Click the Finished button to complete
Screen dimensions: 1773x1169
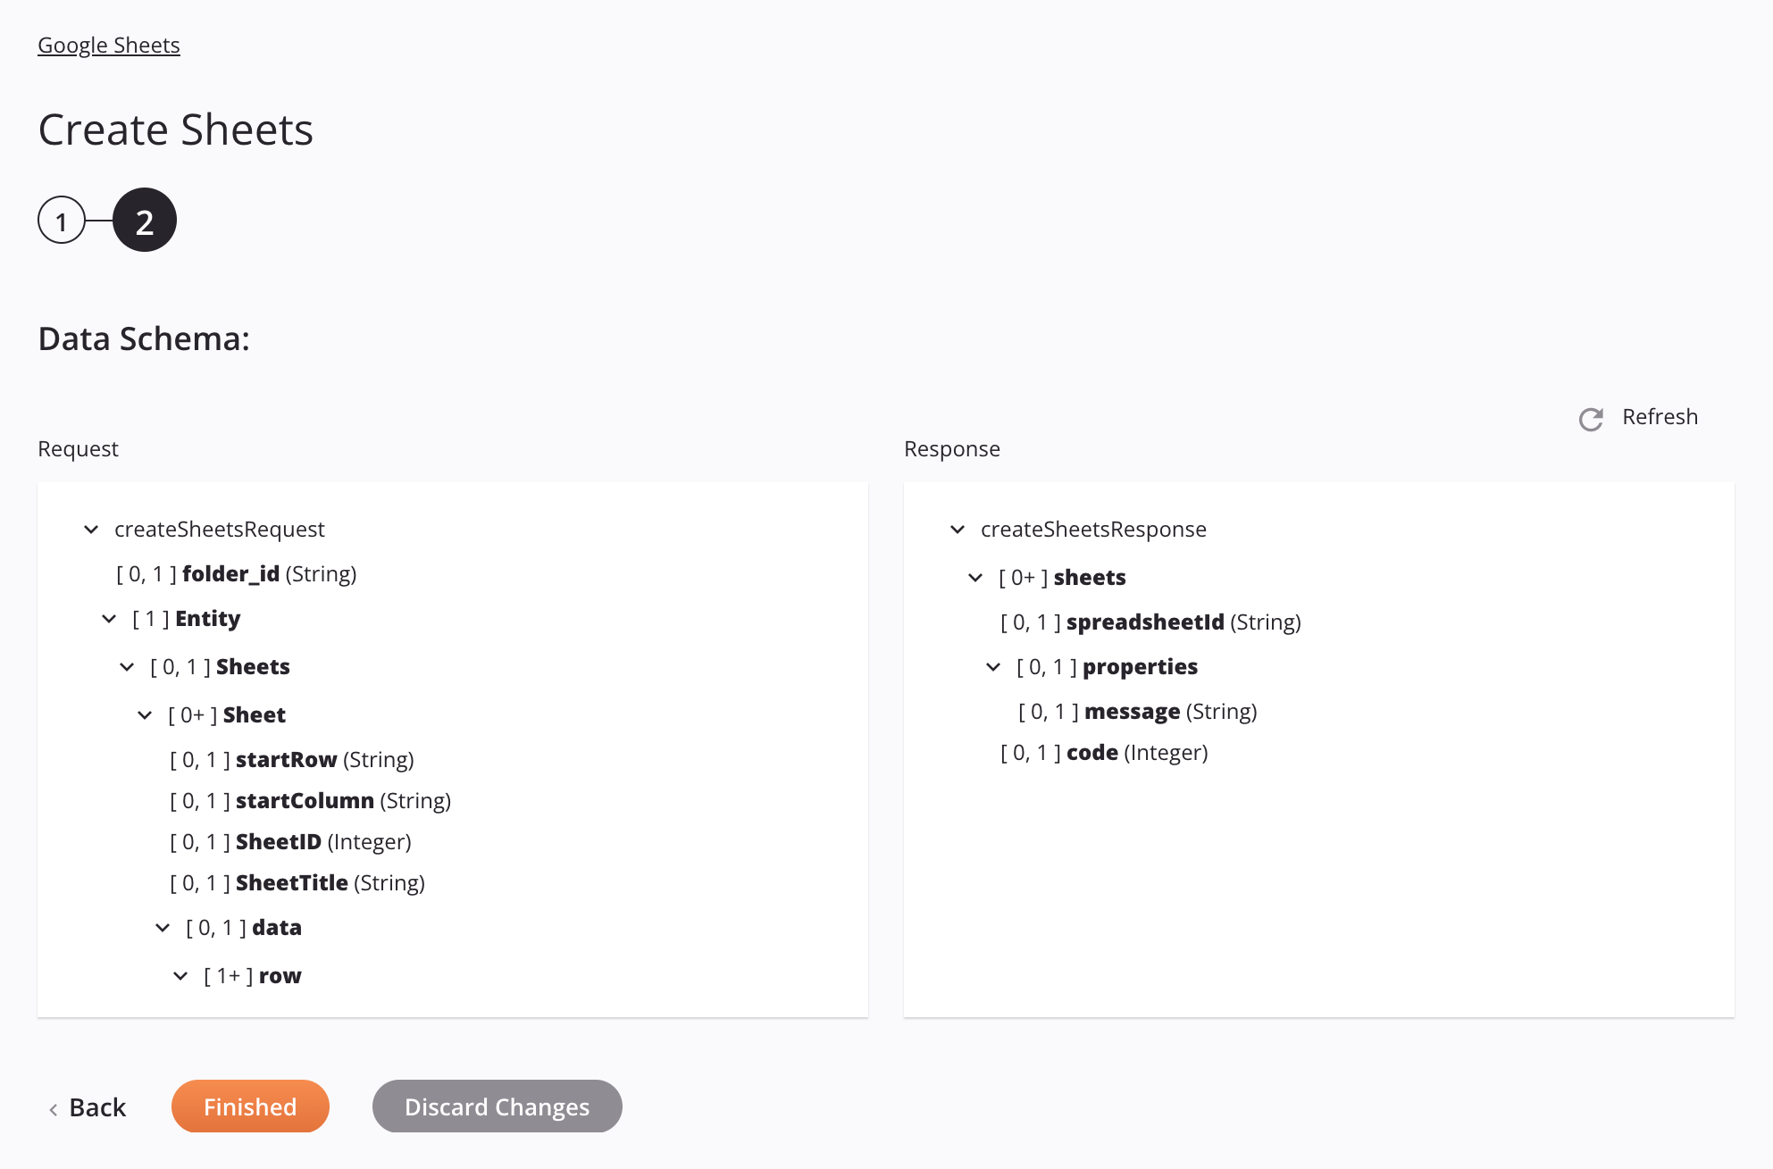[249, 1105]
